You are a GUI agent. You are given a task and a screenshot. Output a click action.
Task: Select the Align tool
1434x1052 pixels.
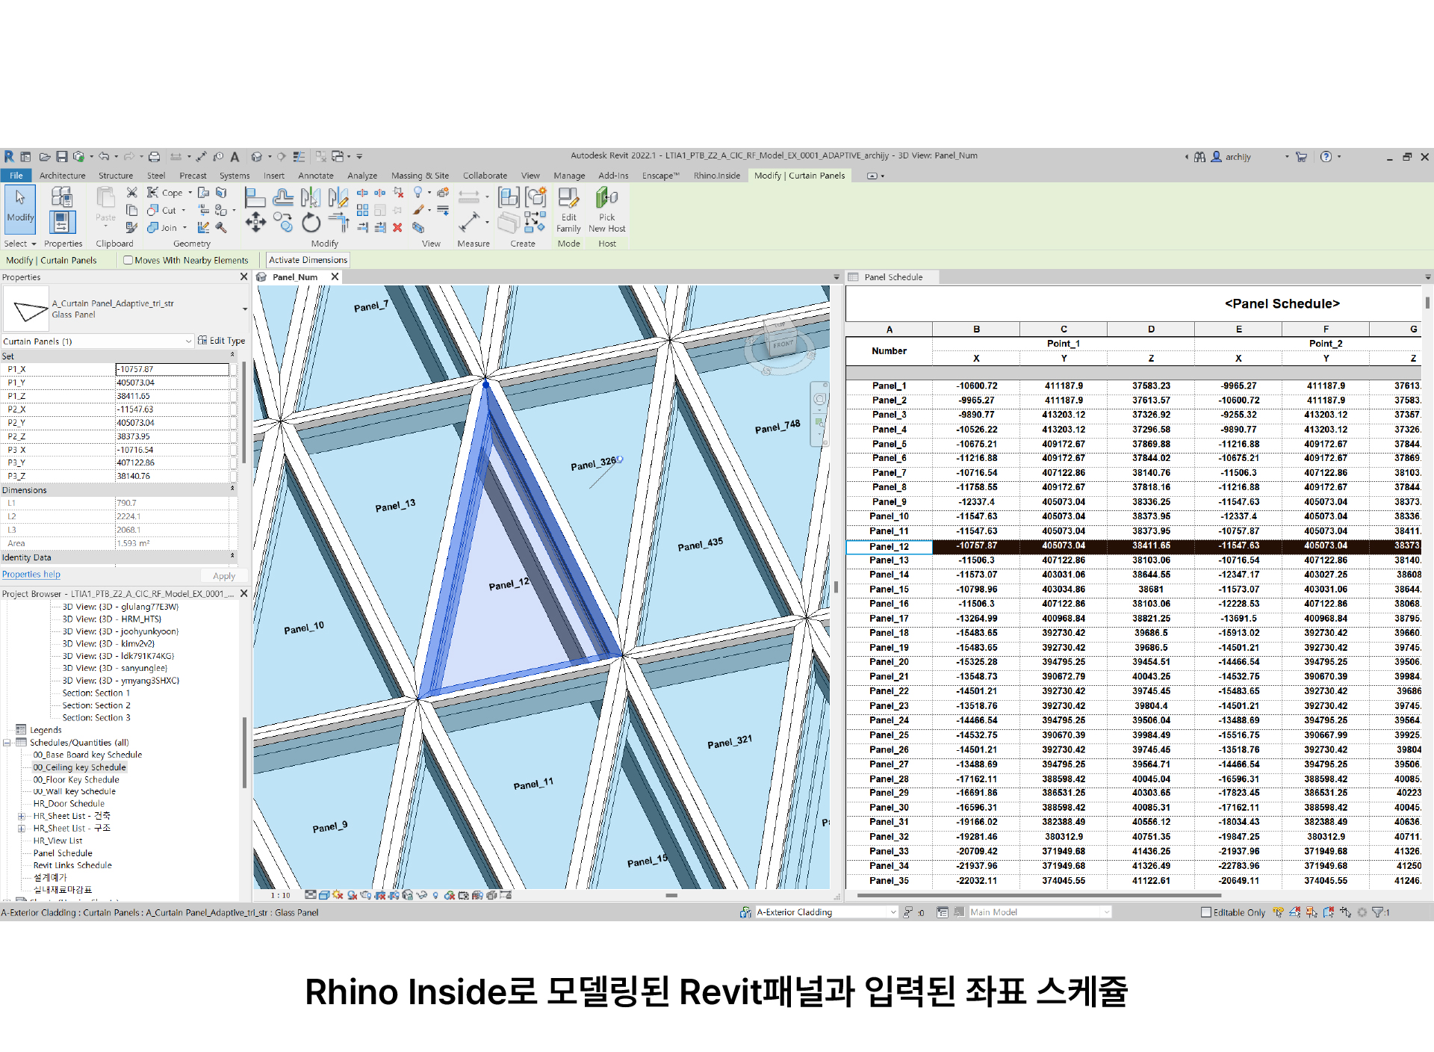(255, 197)
